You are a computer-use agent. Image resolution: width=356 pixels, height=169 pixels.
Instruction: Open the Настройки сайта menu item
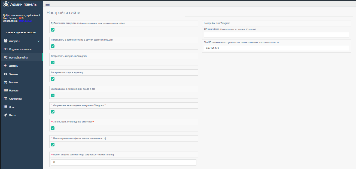coord(18,58)
